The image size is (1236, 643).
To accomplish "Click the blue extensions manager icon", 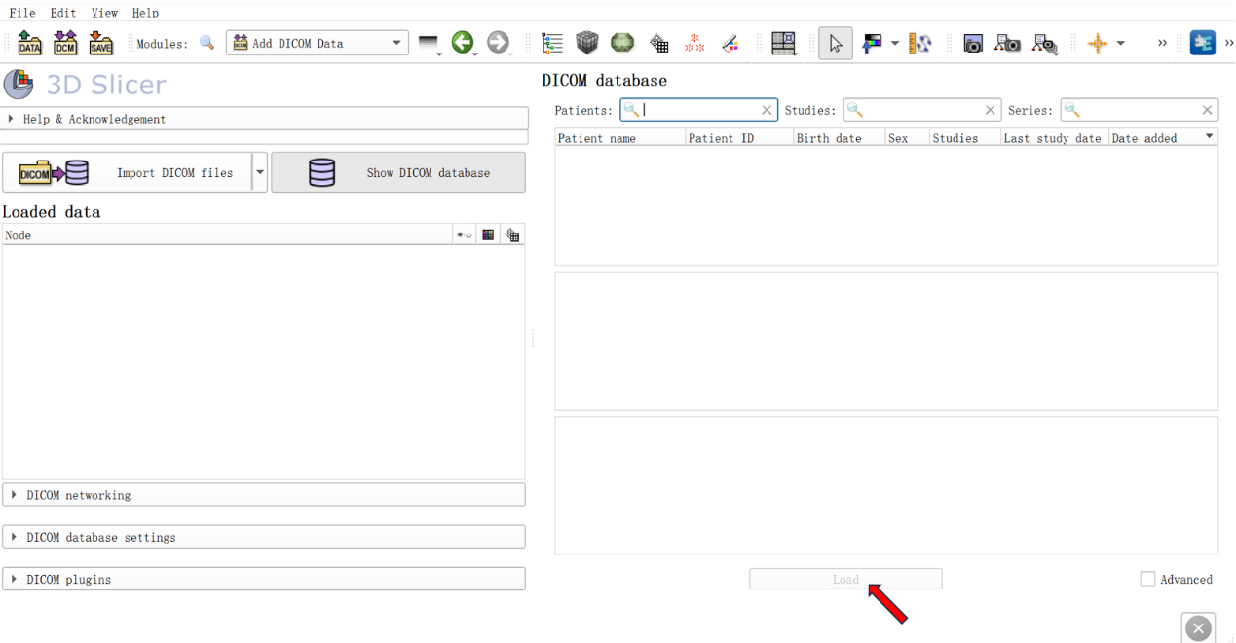I will [1203, 43].
